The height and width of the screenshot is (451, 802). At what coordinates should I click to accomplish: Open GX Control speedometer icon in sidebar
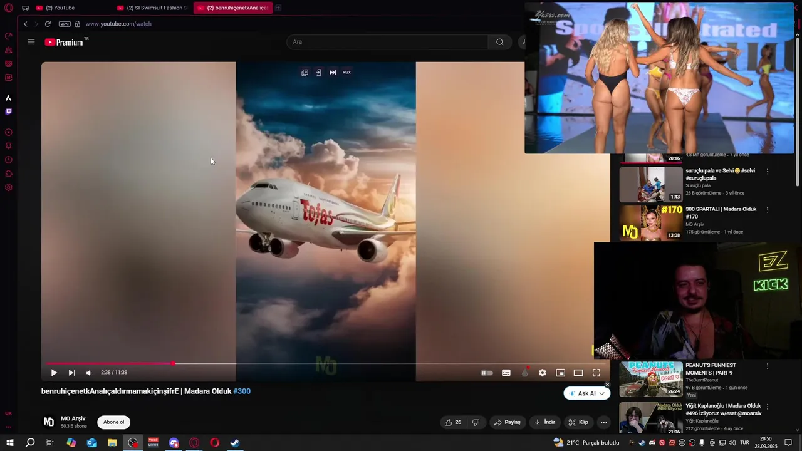[x=9, y=36]
